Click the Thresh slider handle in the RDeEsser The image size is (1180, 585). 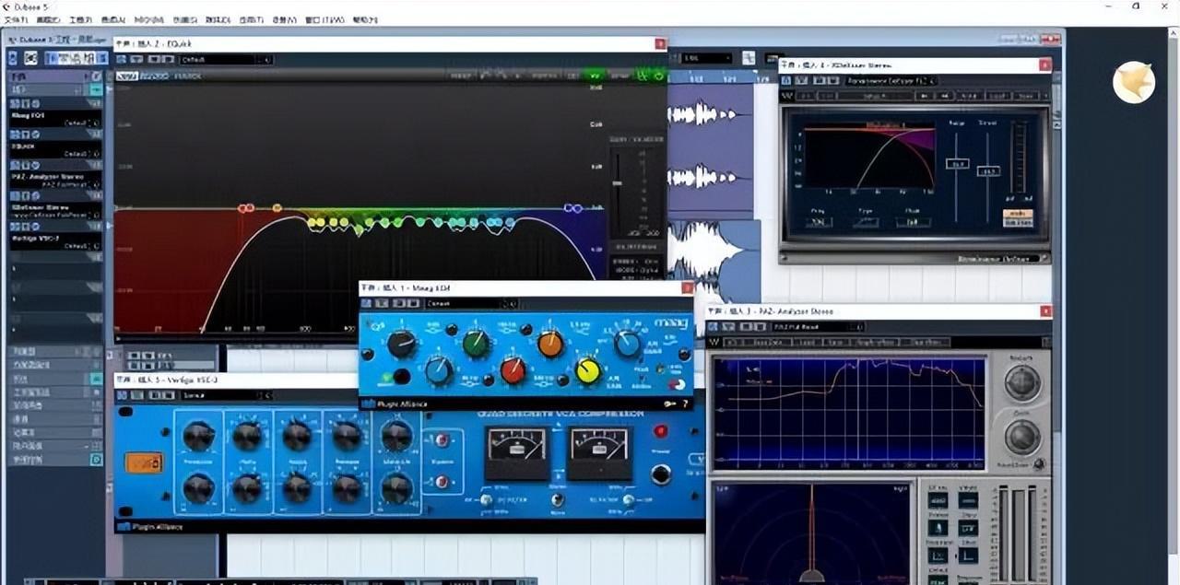tap(988, 171)
